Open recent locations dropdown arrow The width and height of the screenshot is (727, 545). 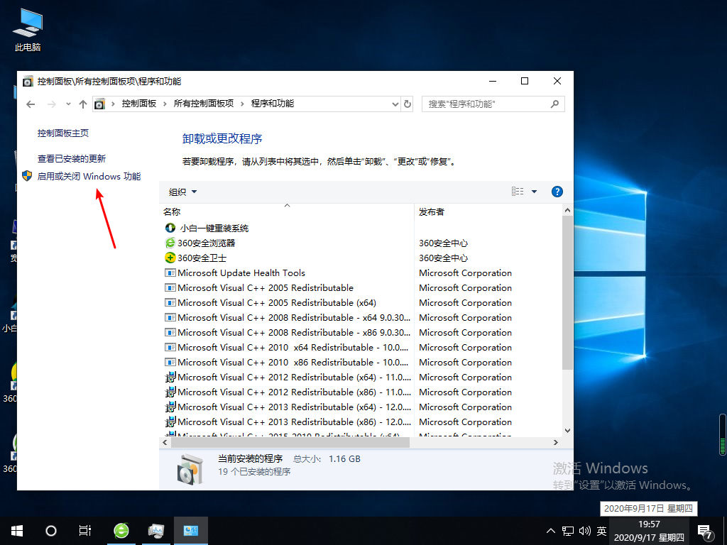click(68, 104)
